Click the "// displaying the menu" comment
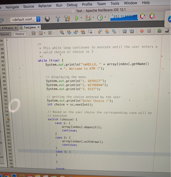The image size is (171, 177). (66, 77)
